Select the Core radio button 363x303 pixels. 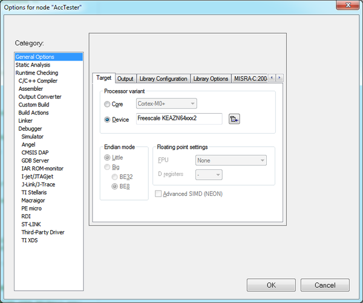[108, 104]
